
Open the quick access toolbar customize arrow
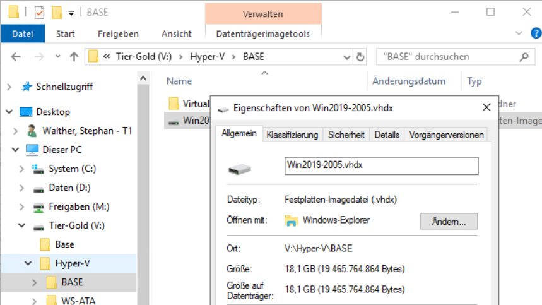pos(71,13)
